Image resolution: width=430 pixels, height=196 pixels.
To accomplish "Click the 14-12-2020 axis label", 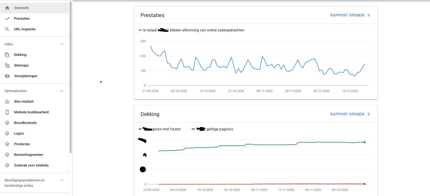I will pyautogui.click(x=350, y=91).
